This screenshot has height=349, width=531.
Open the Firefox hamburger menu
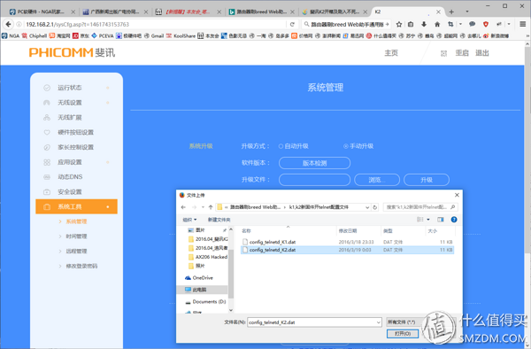click(x=522, y=24)
